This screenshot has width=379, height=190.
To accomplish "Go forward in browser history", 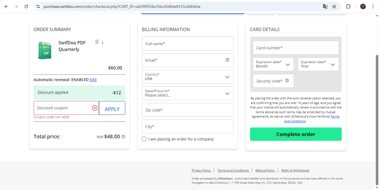I will tap(16, 7).
